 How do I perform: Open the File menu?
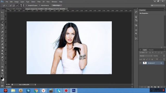click(x=7, y=2)
